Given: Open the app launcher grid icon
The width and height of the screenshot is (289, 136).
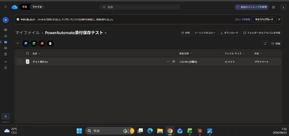Looking at the screenshot, I should [x=6, y=7].
